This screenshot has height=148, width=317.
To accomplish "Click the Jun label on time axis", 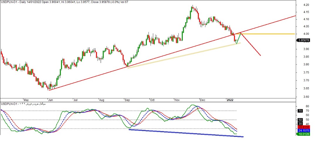I will [50, 100].
